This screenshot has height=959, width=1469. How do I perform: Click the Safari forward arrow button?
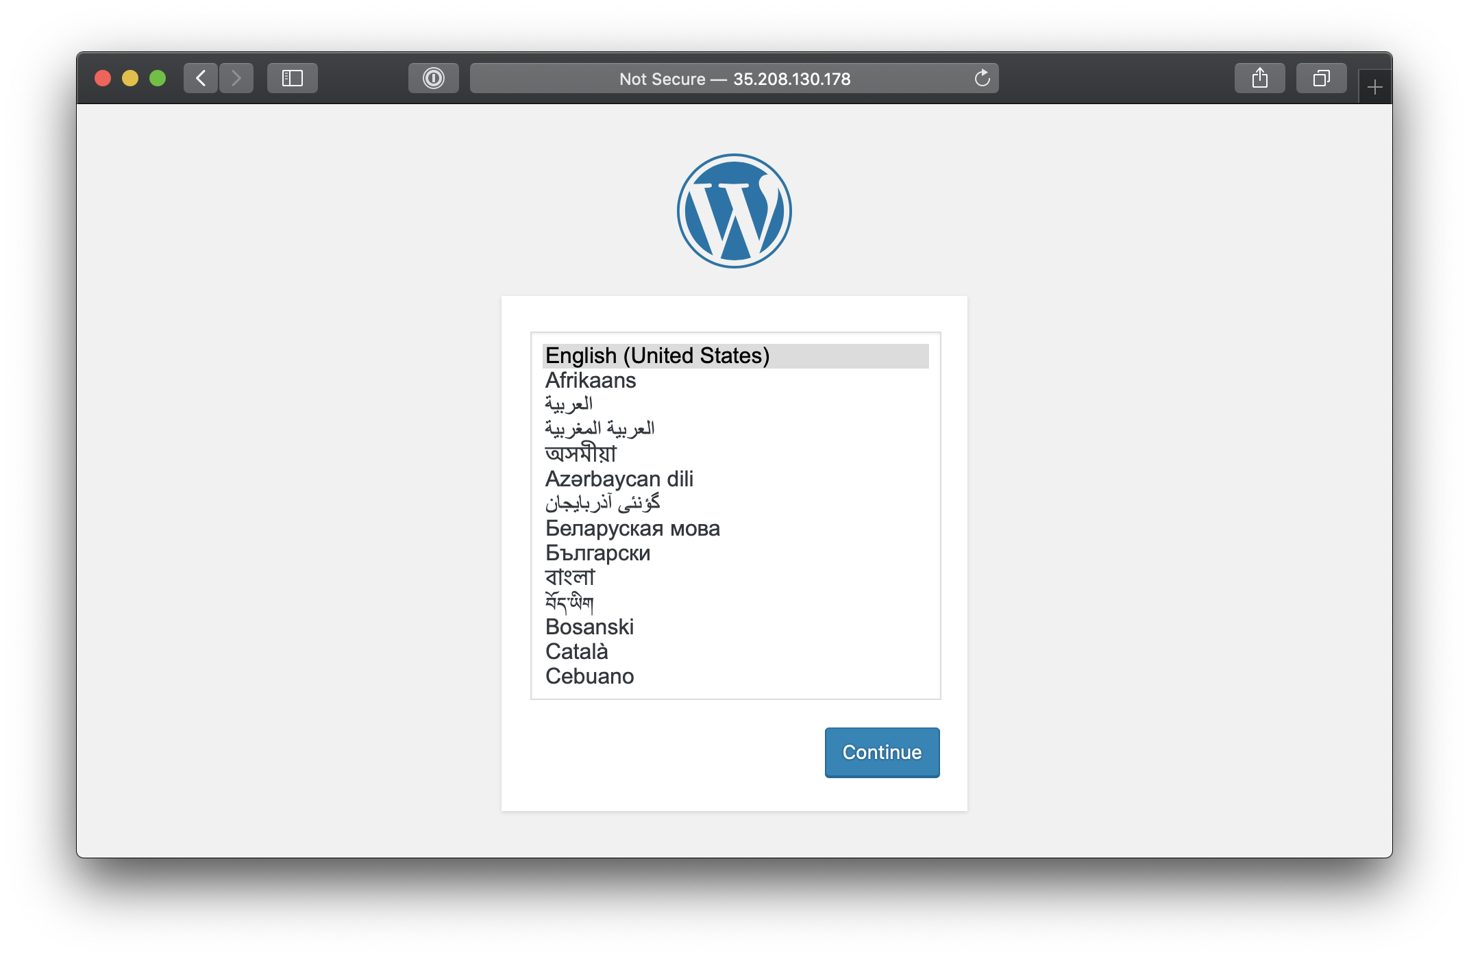(x=236, y=78)
